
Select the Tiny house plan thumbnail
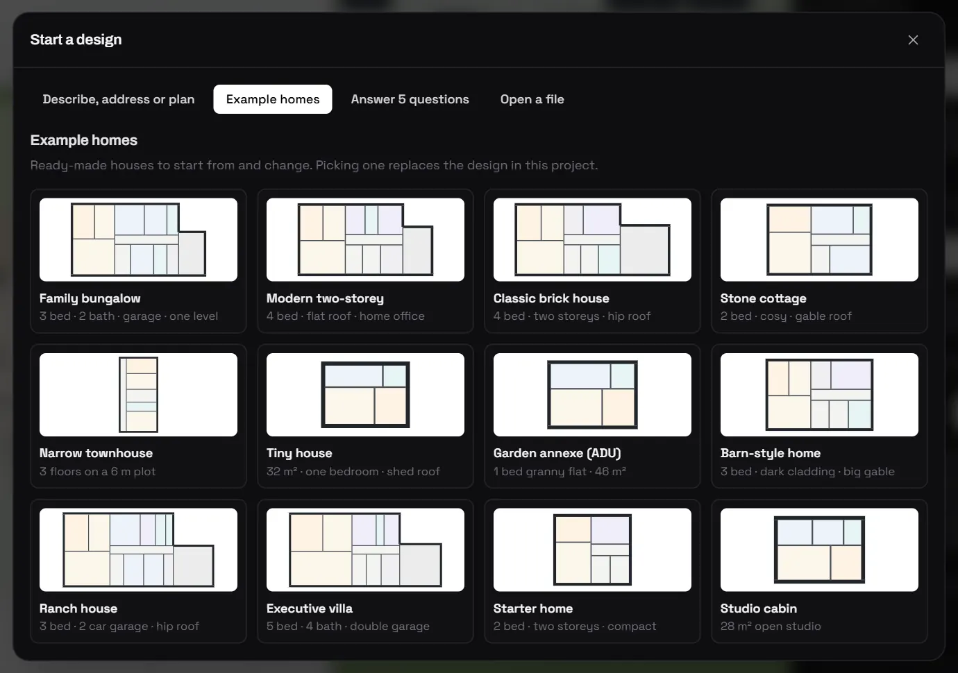click(x=365, y=395)
